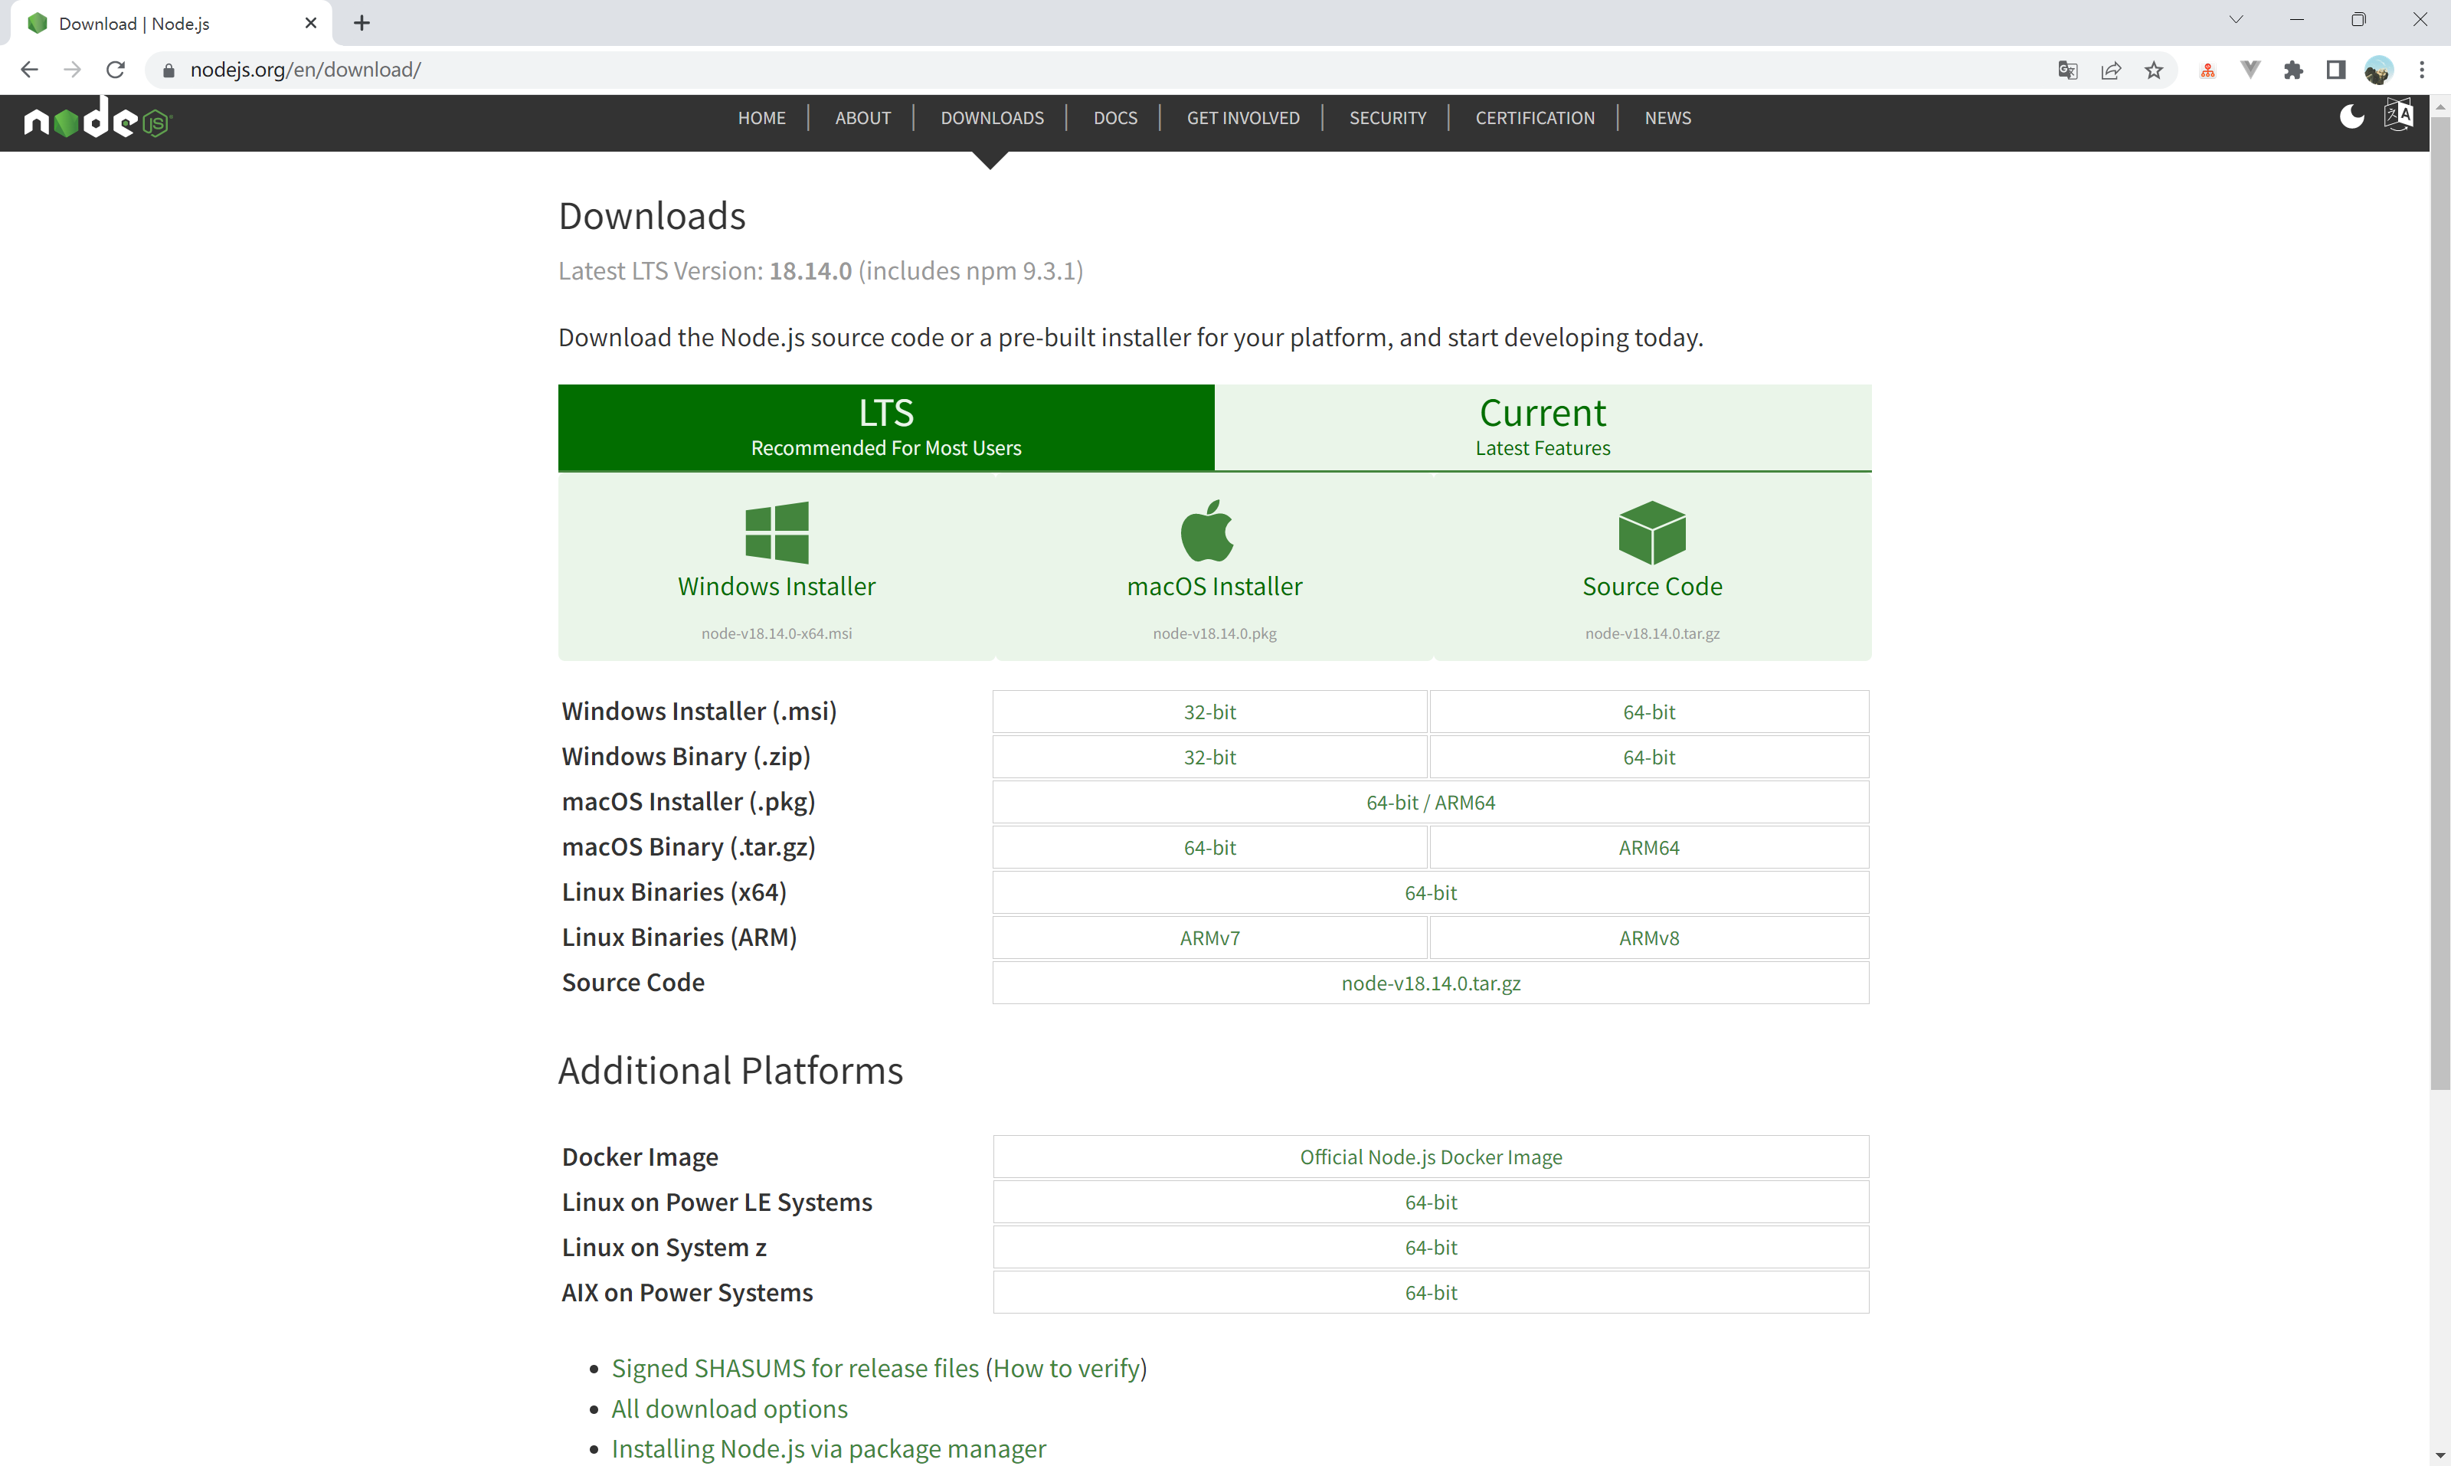The width and height of the screenshot is (2451, 1466).
Task: Download Windows Installer (.msi) 64-bit
Action: tap(1648, 712)
